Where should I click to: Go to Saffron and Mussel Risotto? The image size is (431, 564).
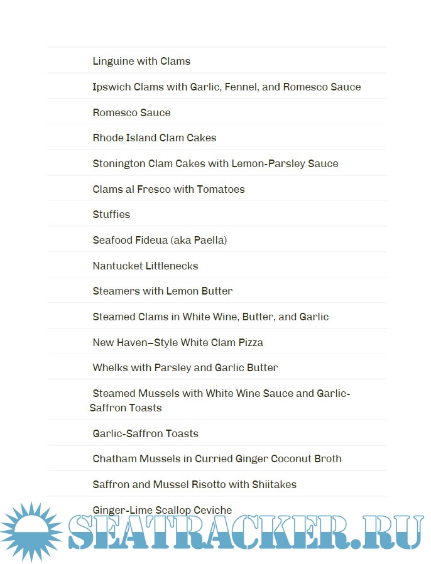click(x=194, y=484)
